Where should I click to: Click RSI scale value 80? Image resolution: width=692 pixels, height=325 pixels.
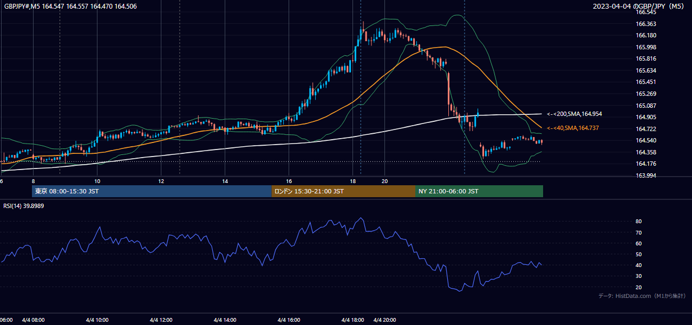(x=638, y=222)
